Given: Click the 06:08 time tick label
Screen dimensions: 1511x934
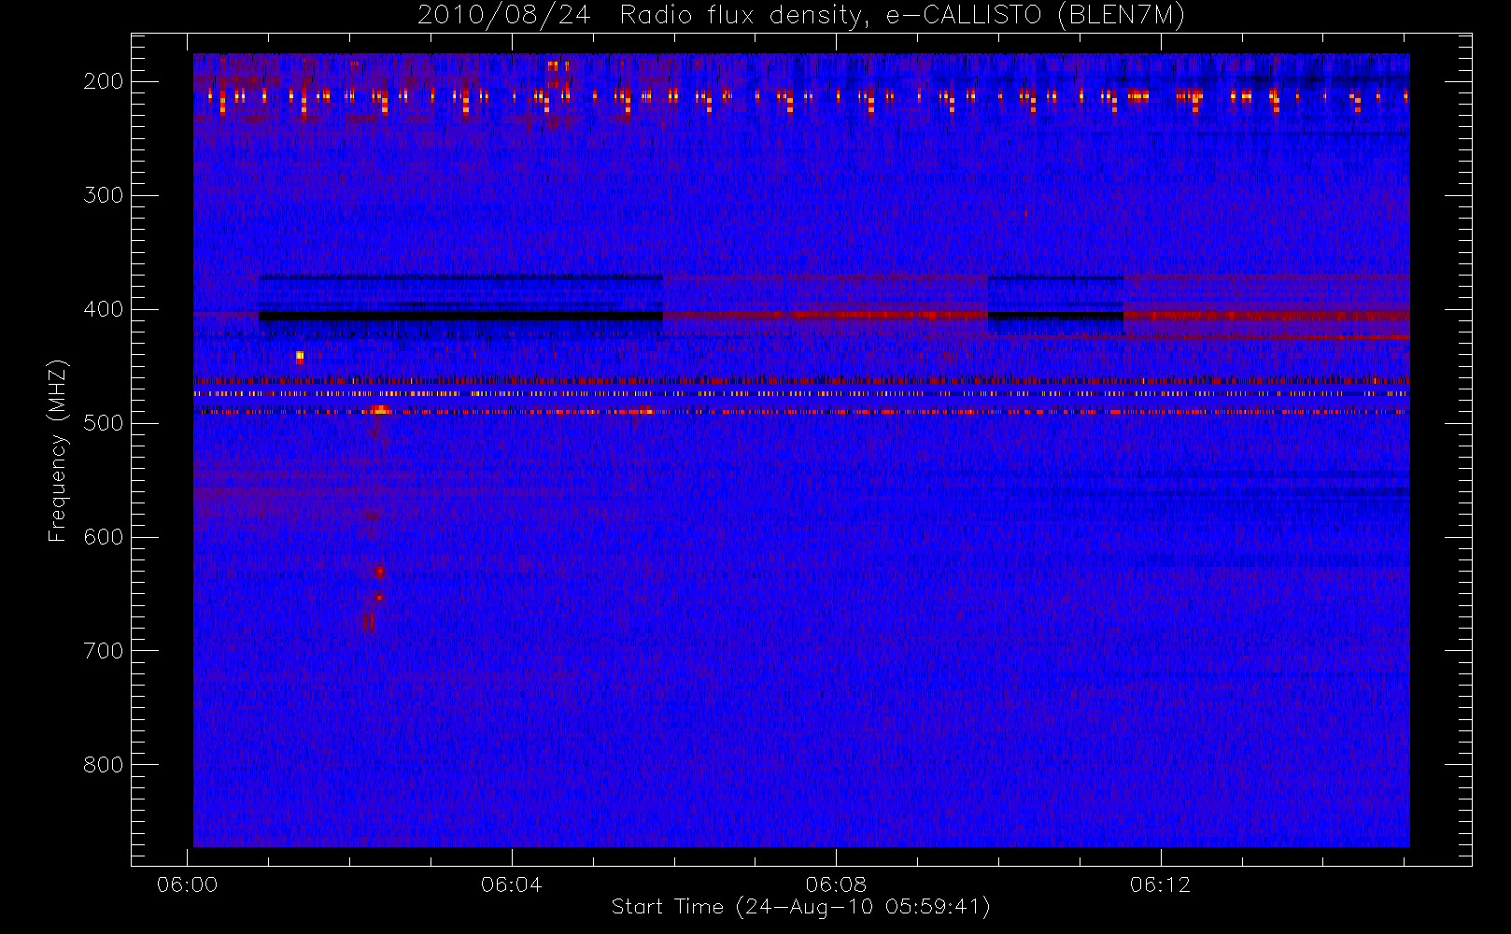Looking at the screenshot, I should (836, 884).
